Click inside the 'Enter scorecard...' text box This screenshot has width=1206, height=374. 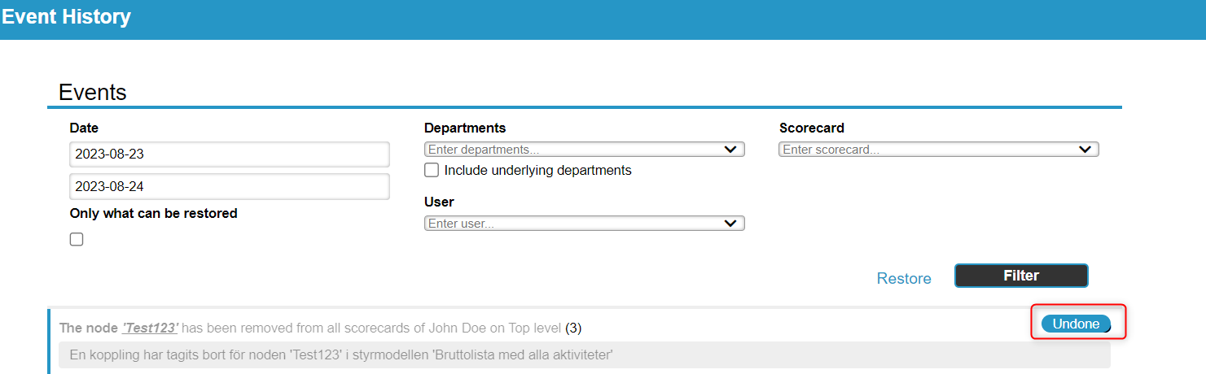pyautogui.click(x=924, y=150)
